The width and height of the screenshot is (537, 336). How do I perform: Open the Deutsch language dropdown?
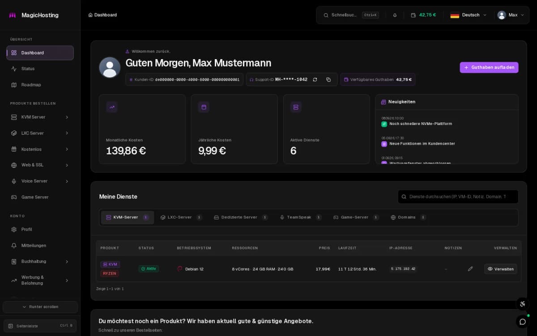[469, 15]
